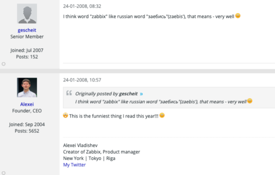Viewport: 275px width, 175px height.
Task: Open the gescheit username link
Action: click(x=27, y=30)
